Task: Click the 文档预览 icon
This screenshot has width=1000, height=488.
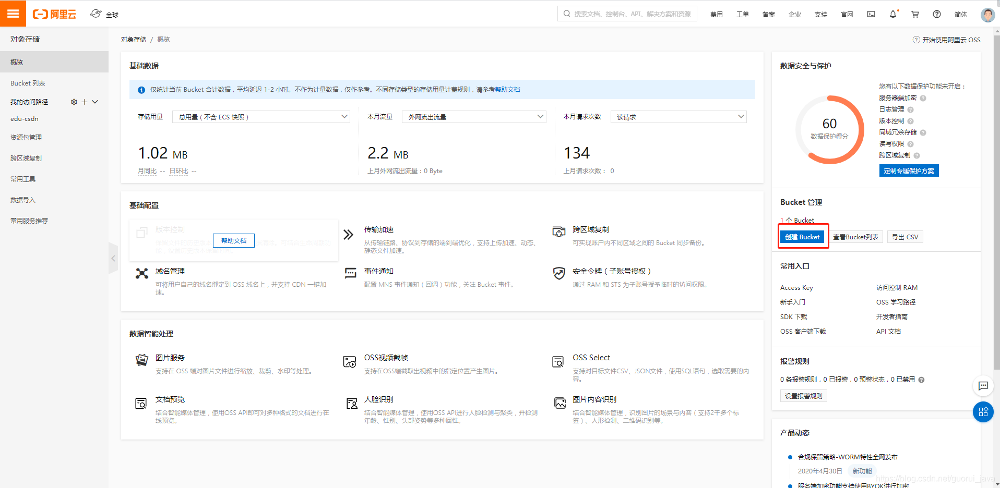Action: pyautogui.click(x=141, y=403)
